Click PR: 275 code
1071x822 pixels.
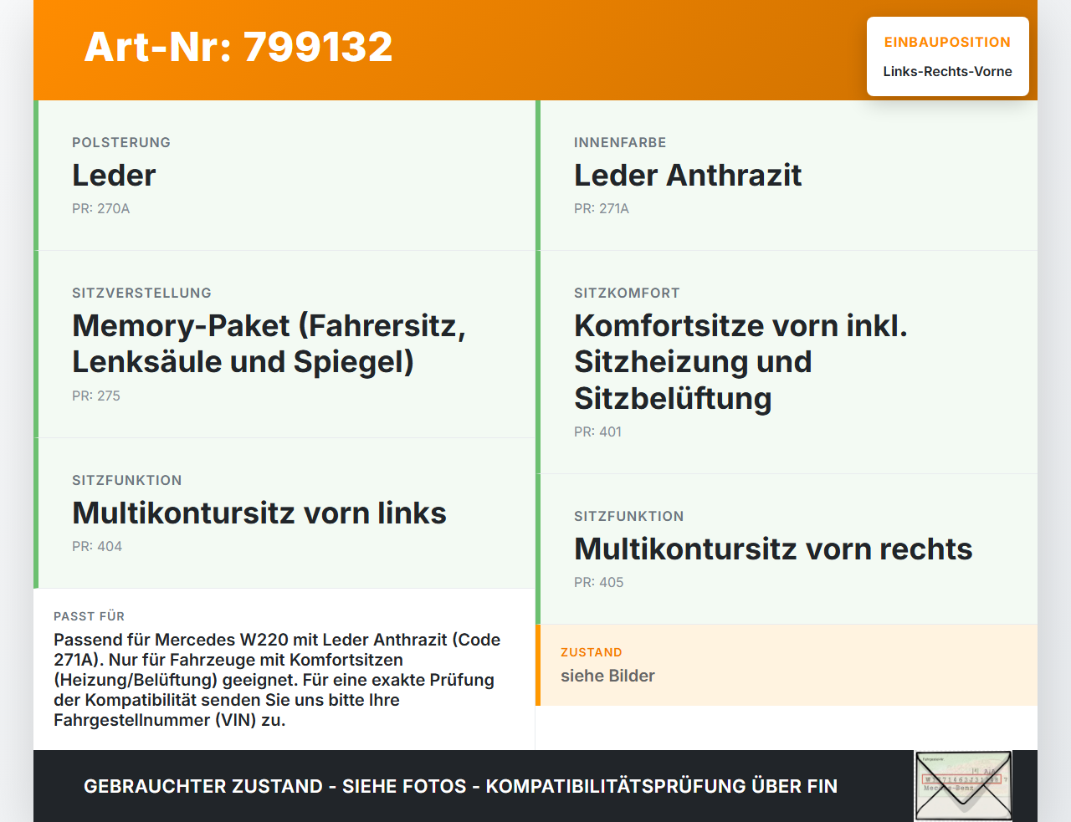96,396
